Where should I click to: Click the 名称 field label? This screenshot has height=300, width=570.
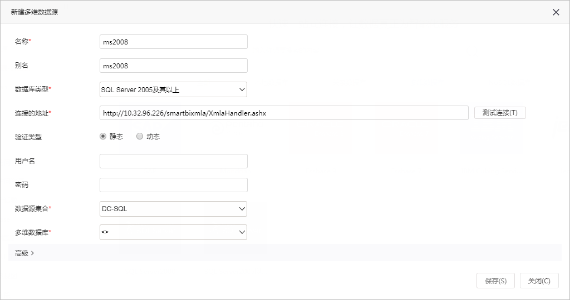pyautogui.click(x=23, y=41)
